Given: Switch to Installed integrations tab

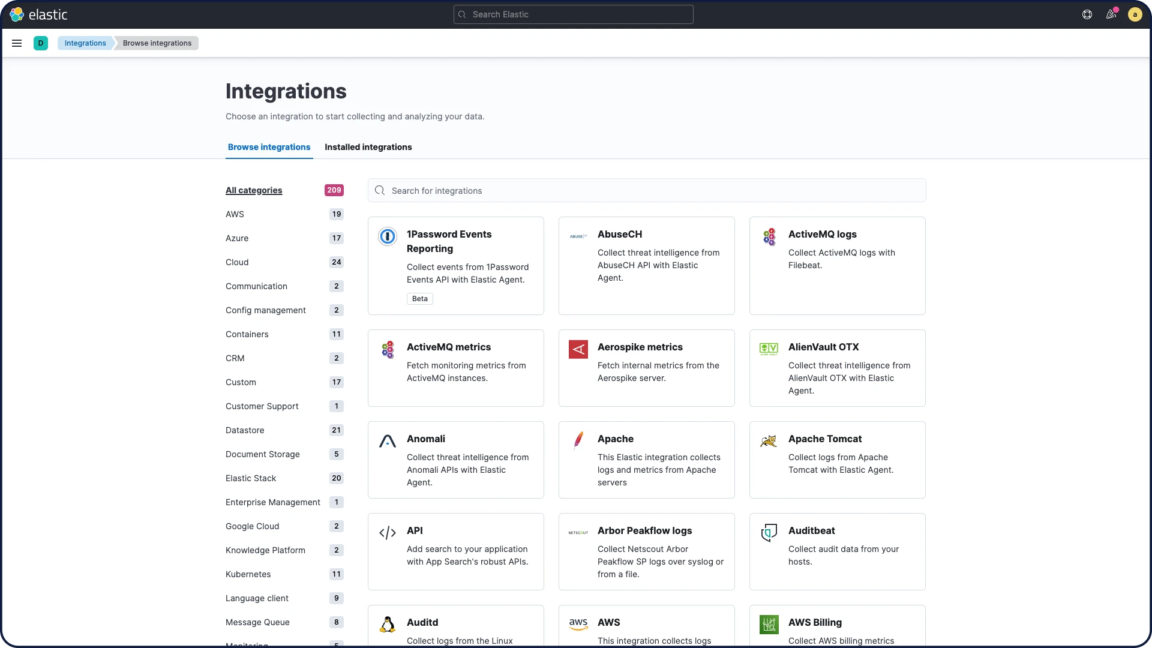Looking at the screenshot, I should (x=368, y=147).
